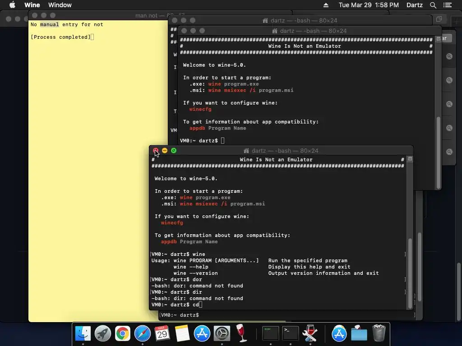Open the Window menu
The height and width of the screenshot is (346, 462).
coord(60,5)
